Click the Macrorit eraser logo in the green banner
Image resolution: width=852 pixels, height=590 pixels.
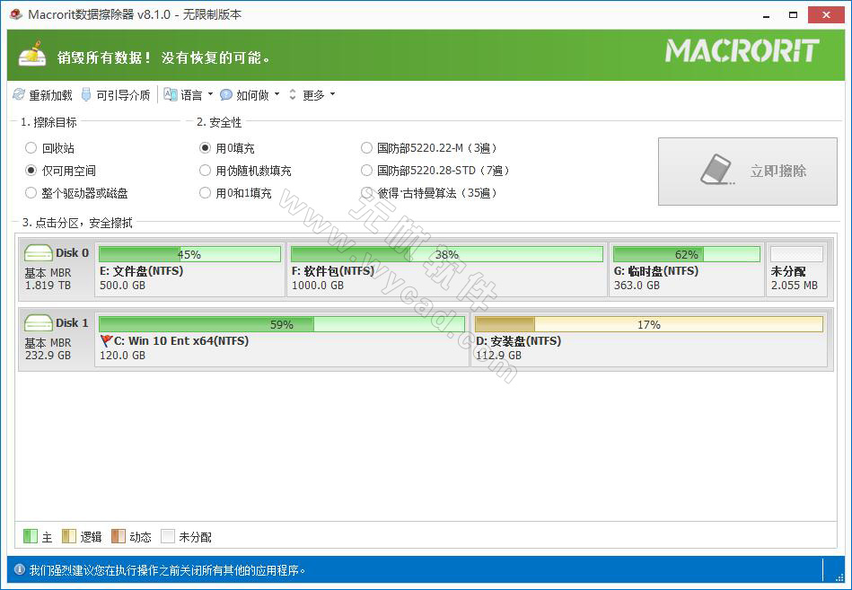[x=32, y=54]
